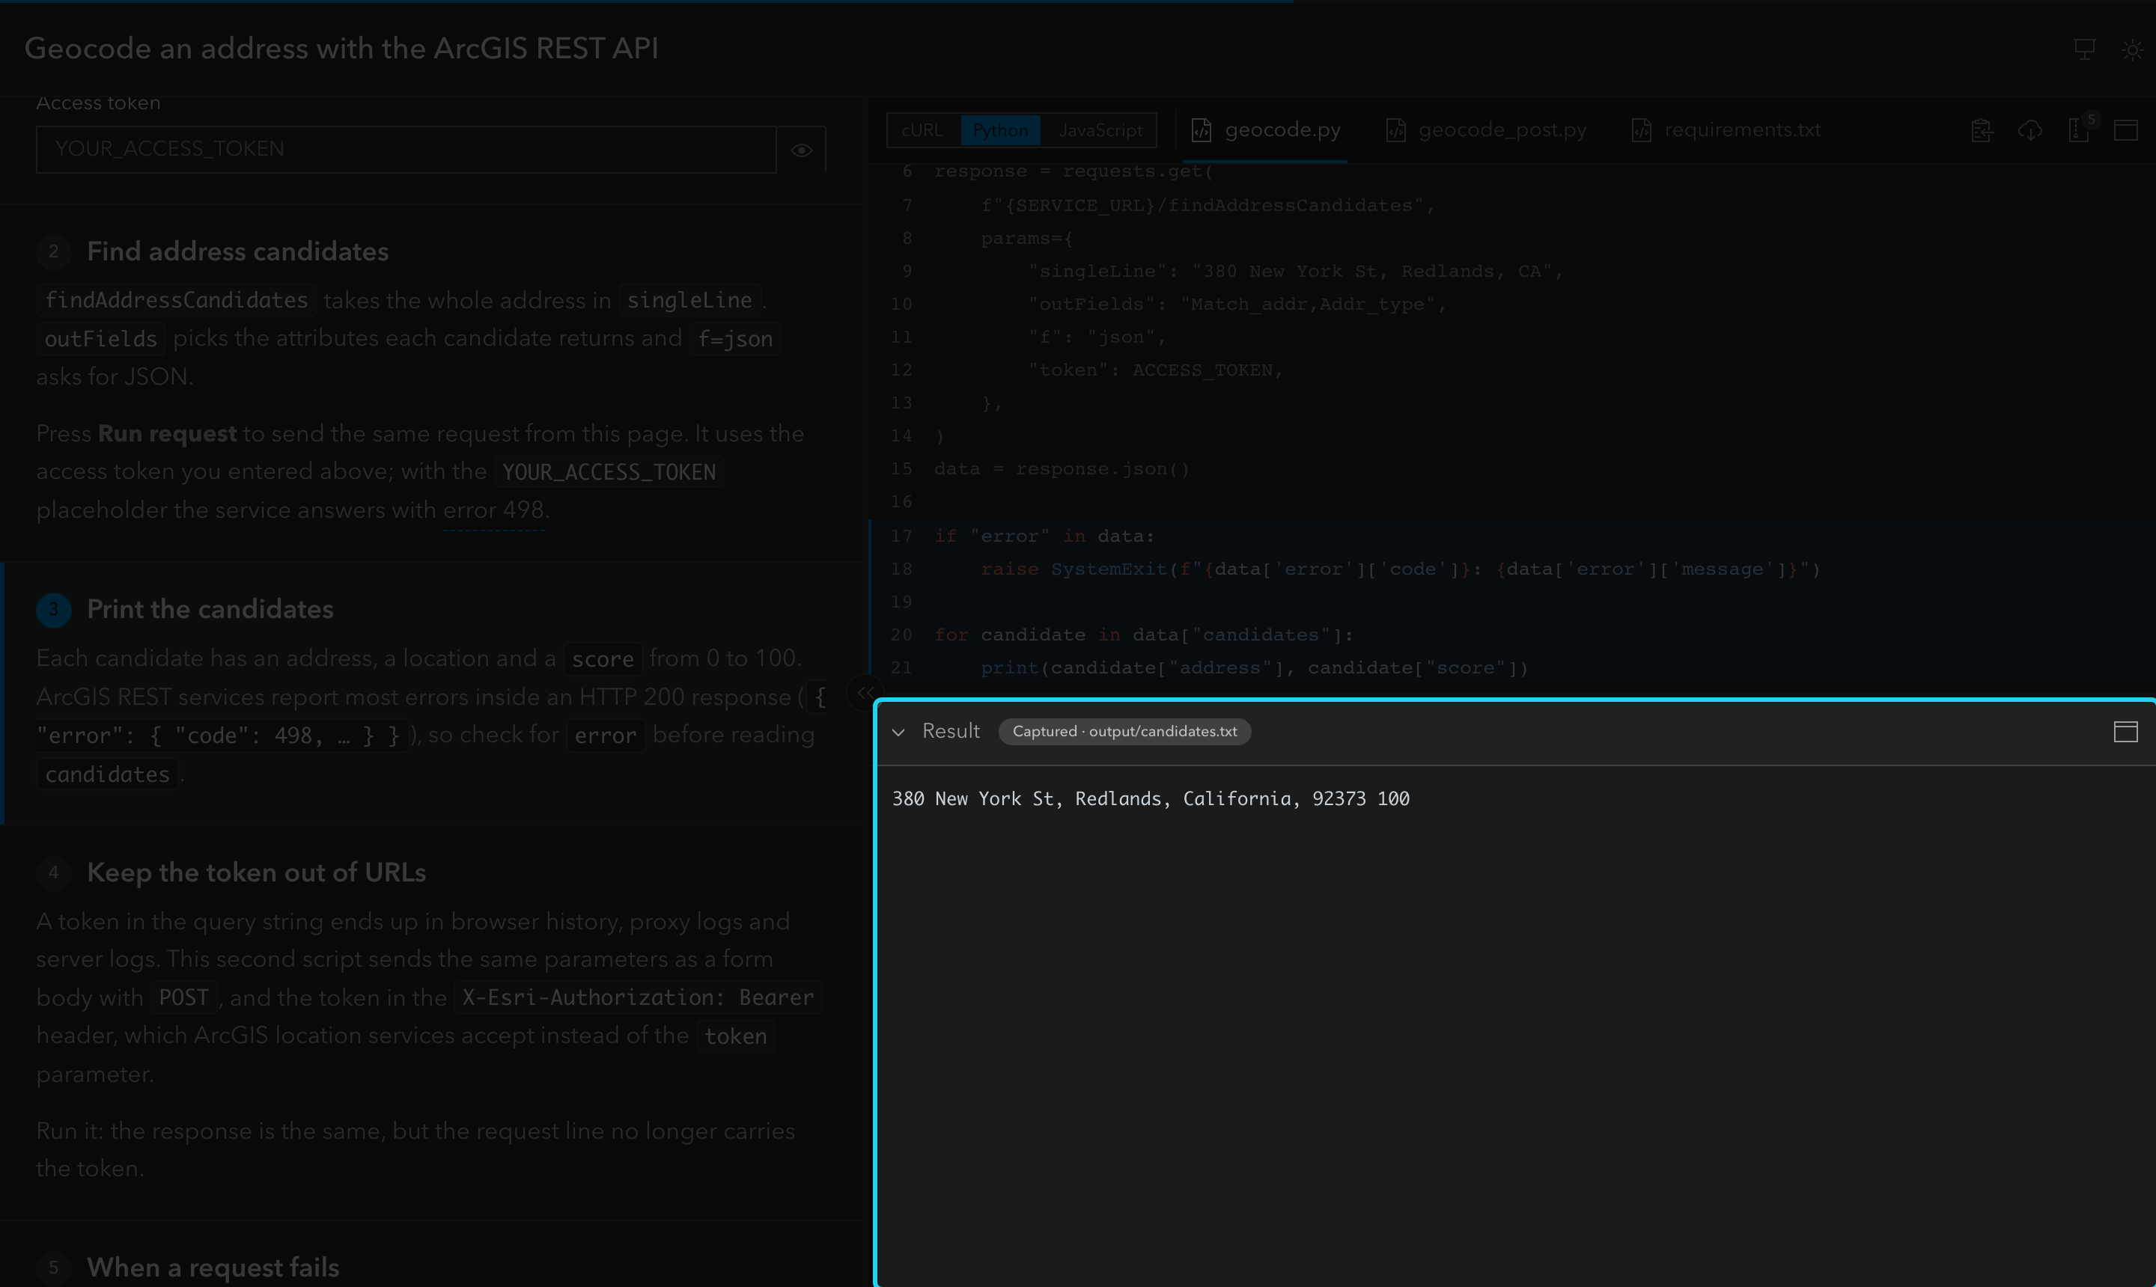This screenshot has height=1287, width=2156.
Task: Enable presentation mode icon in header
Action: coord(2085,49)
